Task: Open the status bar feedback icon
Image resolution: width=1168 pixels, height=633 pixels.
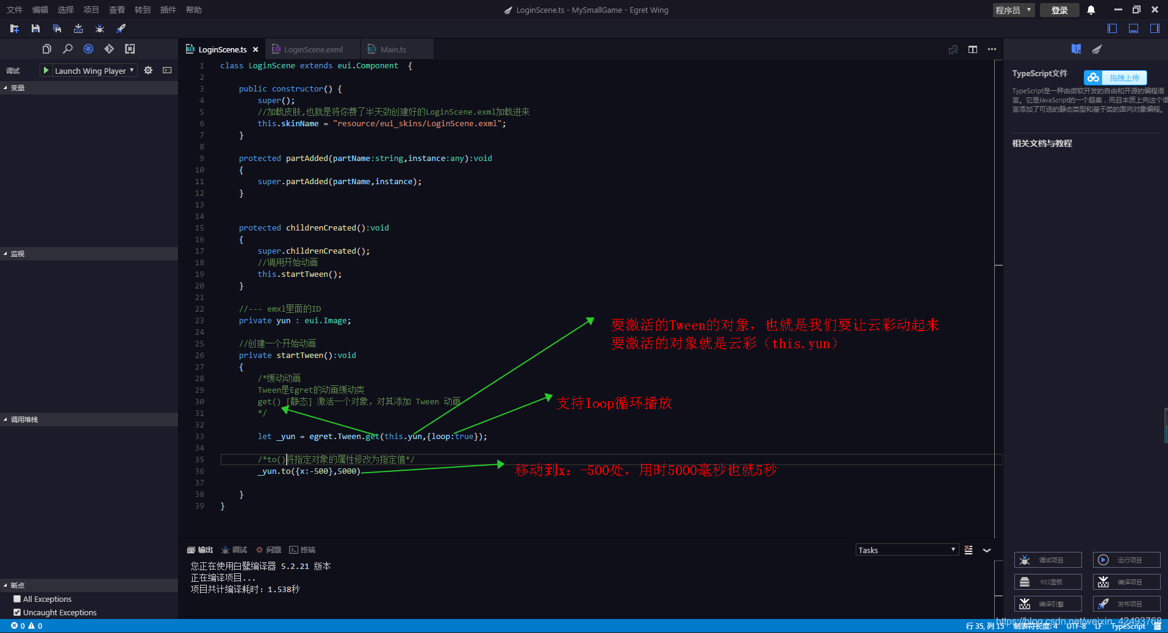Action: (x=1158, y=626)
